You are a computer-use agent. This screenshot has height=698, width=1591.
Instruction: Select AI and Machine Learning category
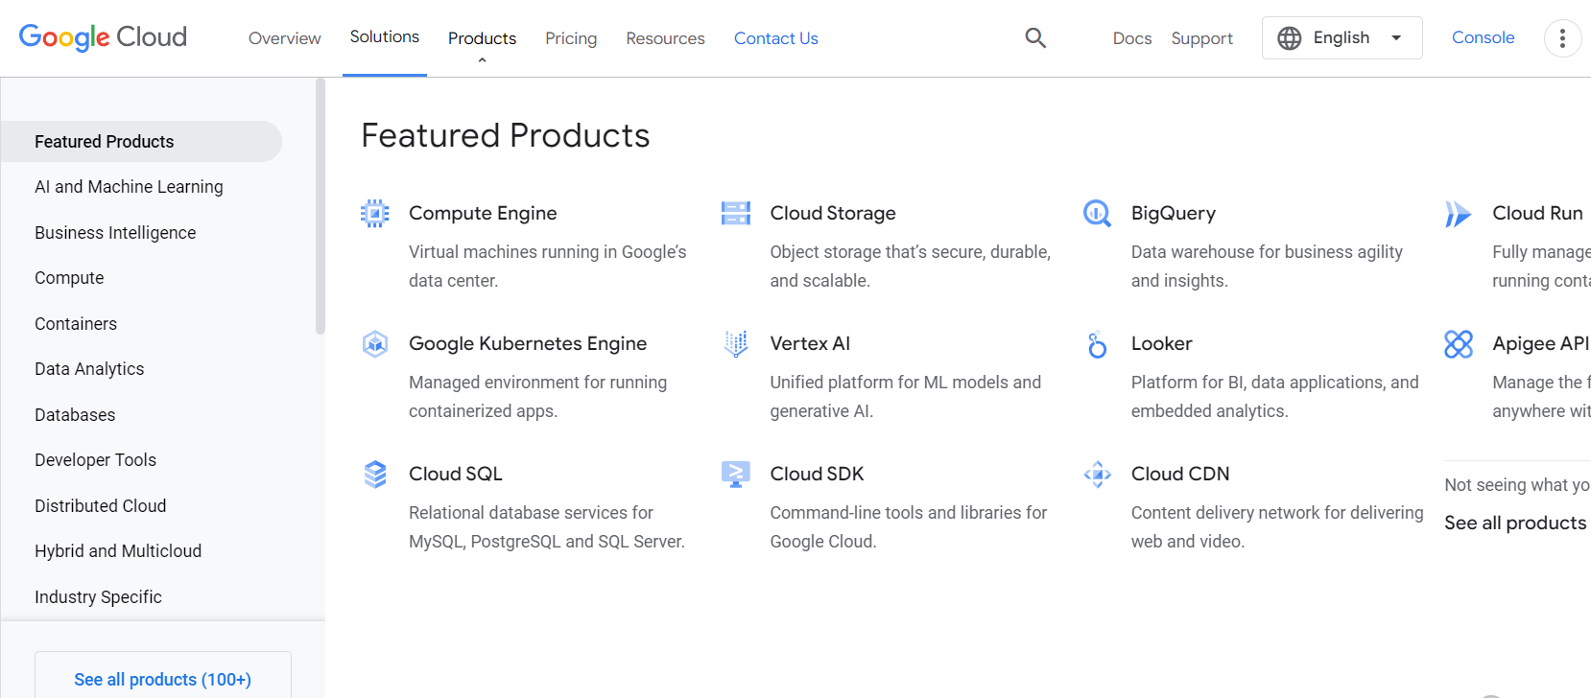129,187
